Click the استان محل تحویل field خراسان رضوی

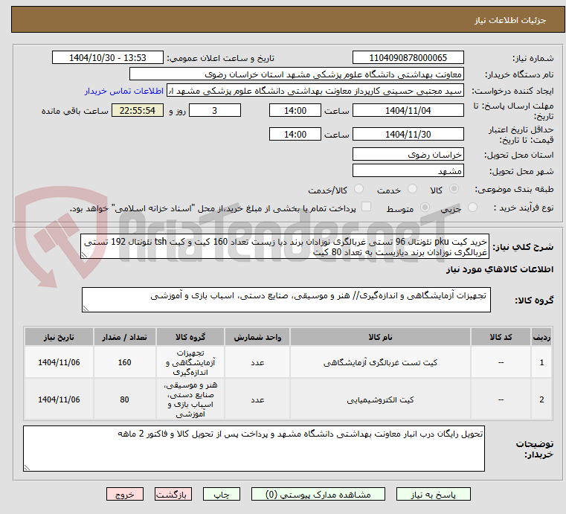point(408,155)
